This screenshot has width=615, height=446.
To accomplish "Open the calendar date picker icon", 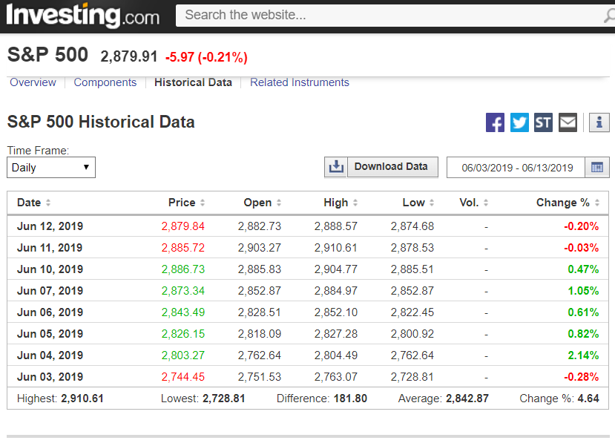I will [x=597, y=168].
